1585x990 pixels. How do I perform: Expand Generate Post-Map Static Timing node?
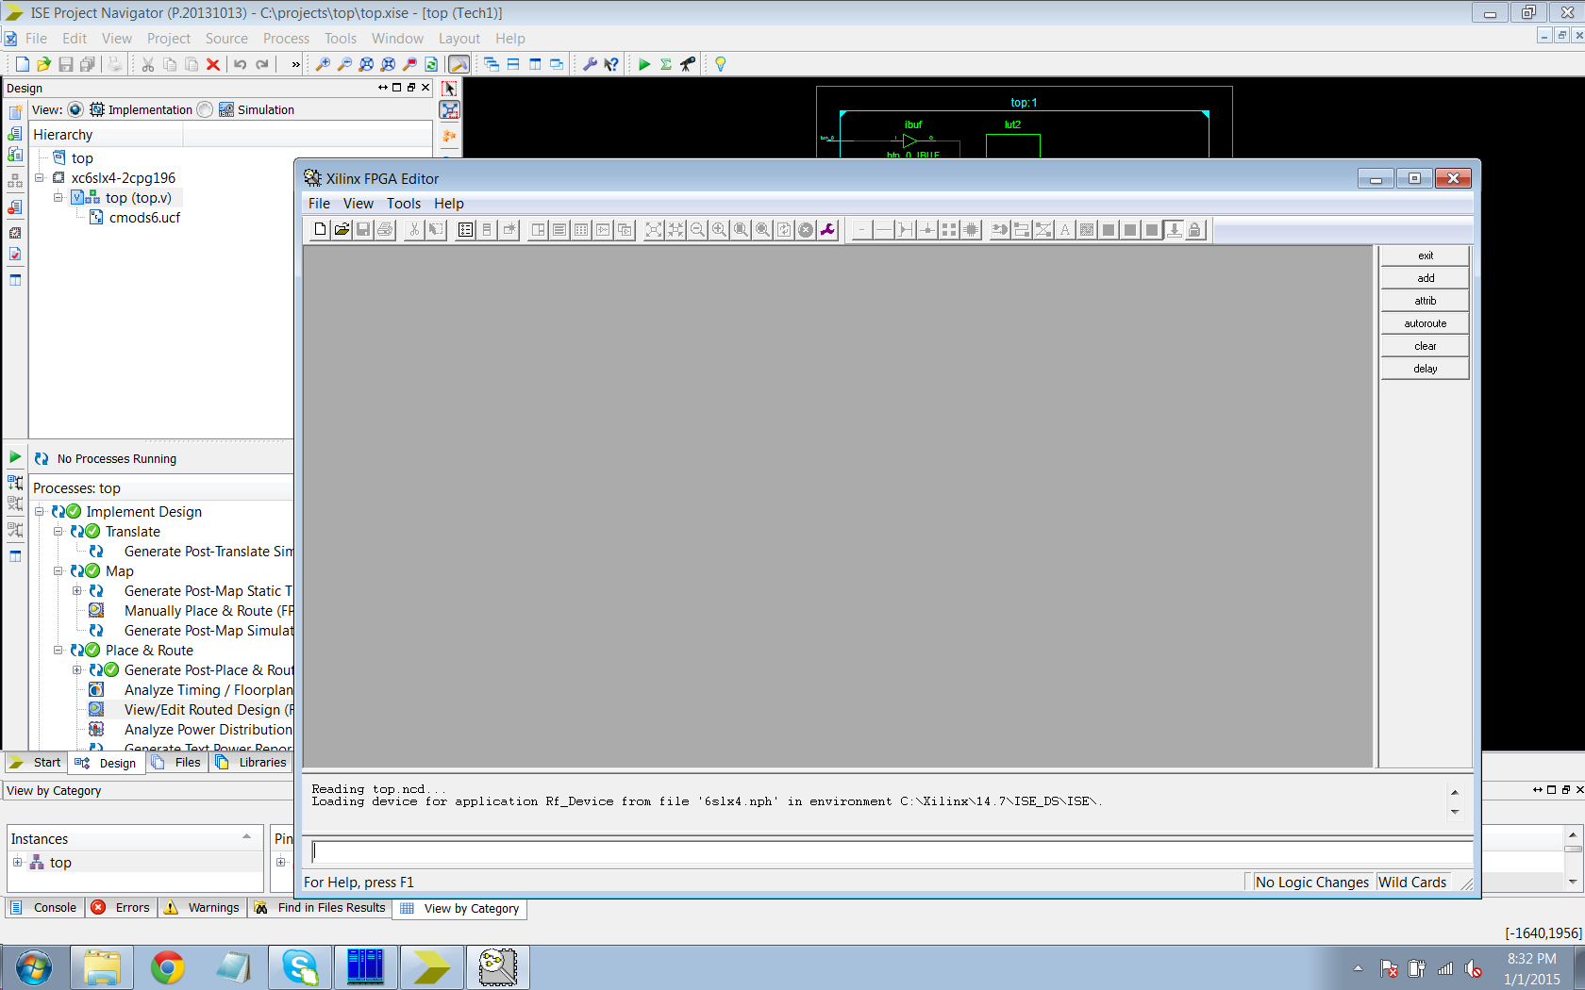(x=77, y=590)
